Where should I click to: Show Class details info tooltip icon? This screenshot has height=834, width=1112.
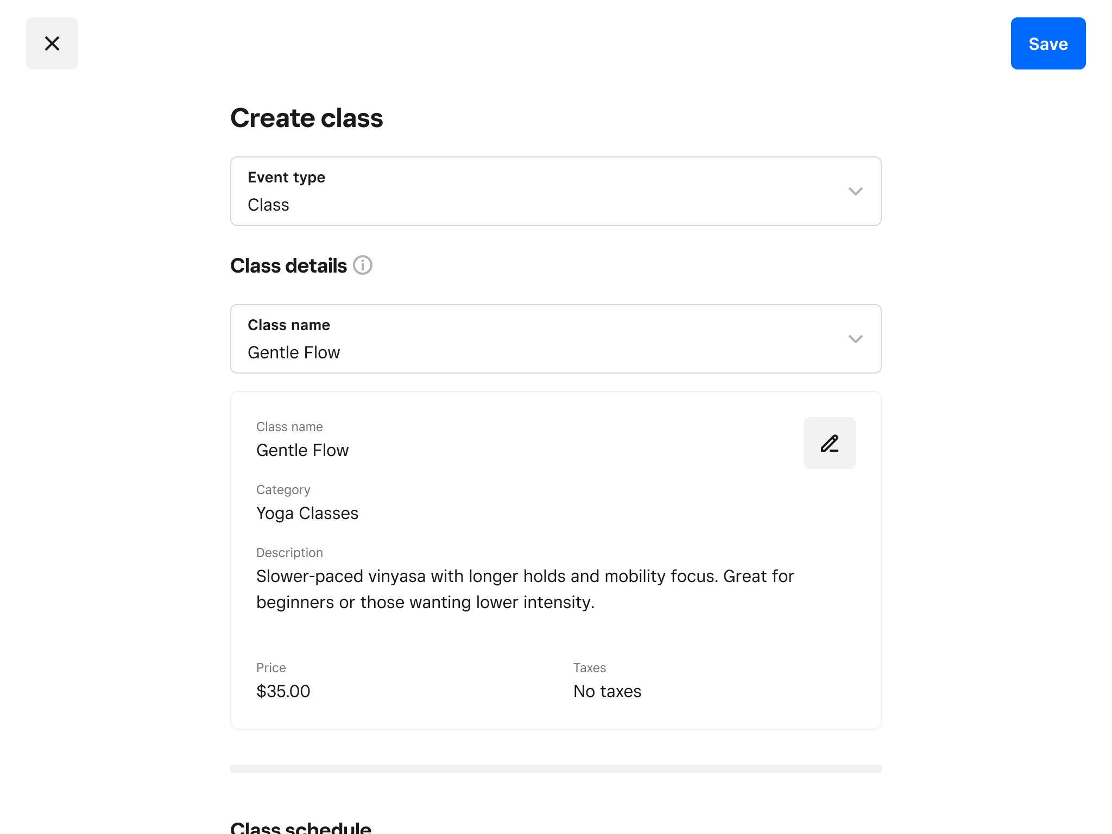click(x=363, y=266)
